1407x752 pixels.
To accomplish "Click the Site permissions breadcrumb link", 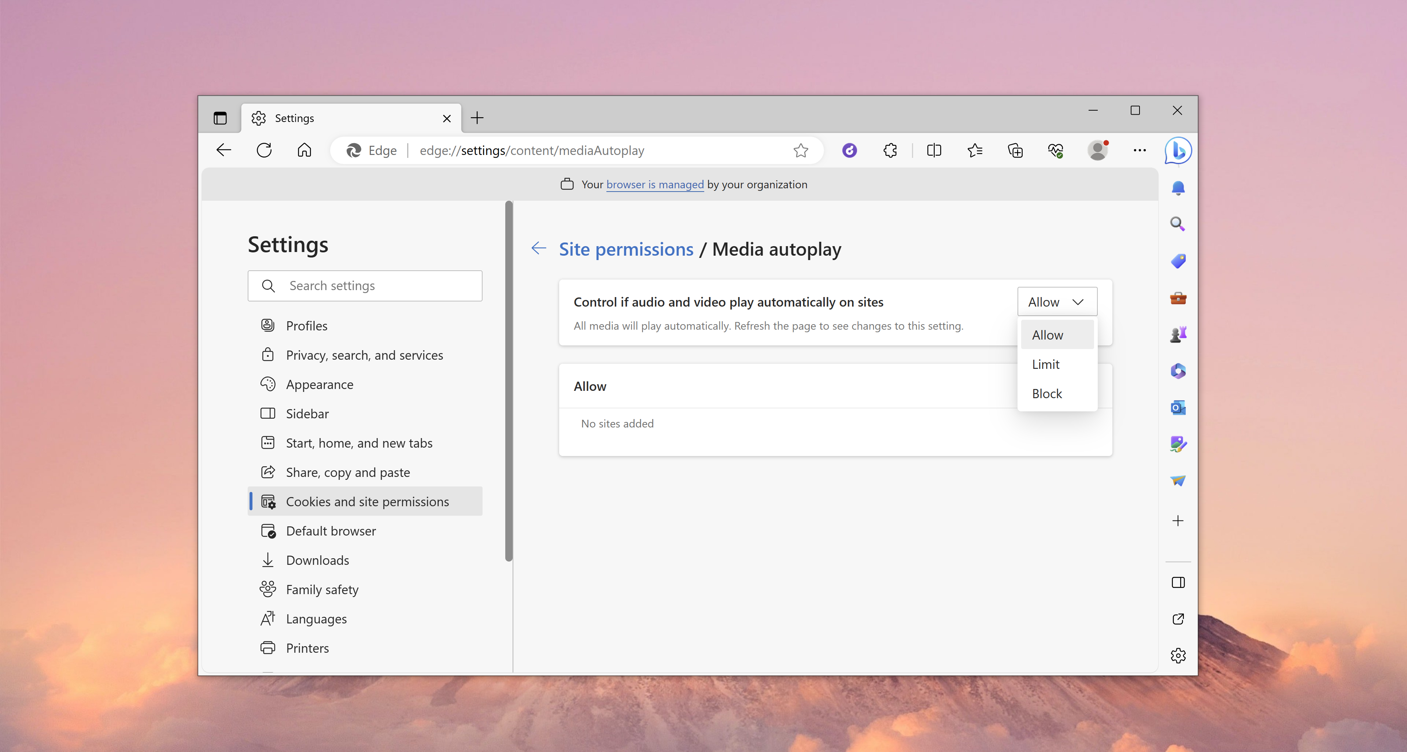I will coord(626,249).
